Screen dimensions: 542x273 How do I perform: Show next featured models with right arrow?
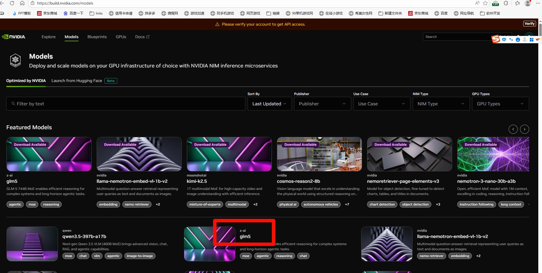coord(525,129)
